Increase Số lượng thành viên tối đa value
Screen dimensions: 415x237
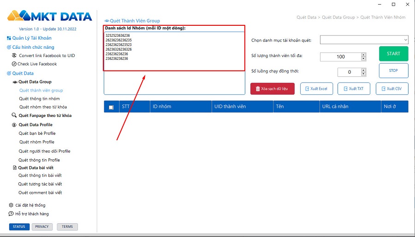363,55
